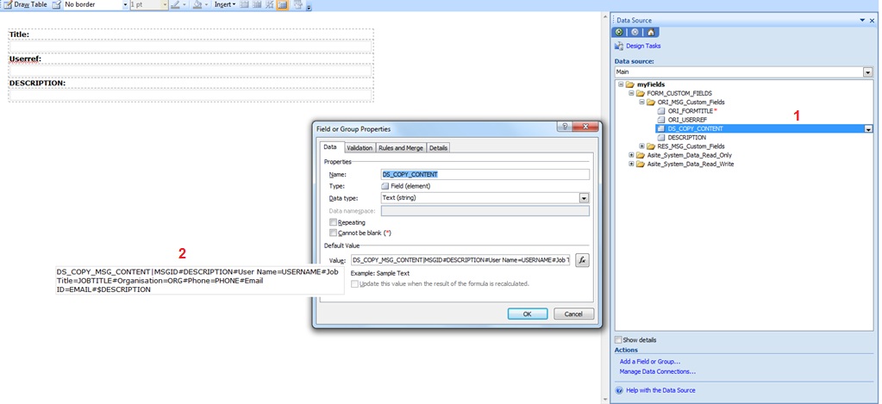
Task: Open the shading color dropdown arrow
Action: click(x=207, y=4)
